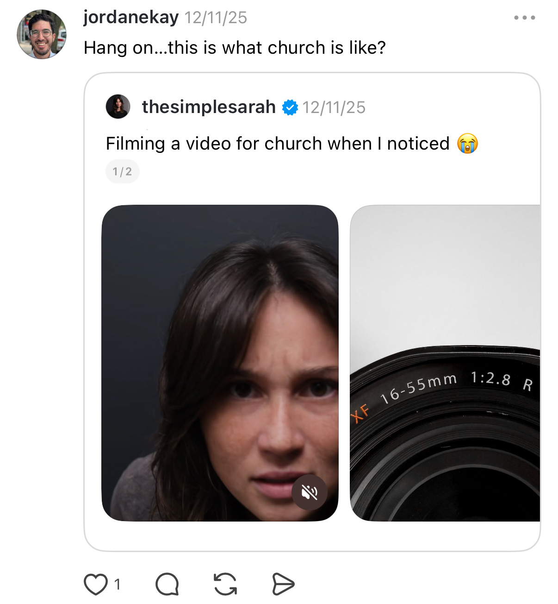Click the crying emoji in the quoted post
Screen dimensions: 558x604
pyautogui.click(x=467, y=144)
